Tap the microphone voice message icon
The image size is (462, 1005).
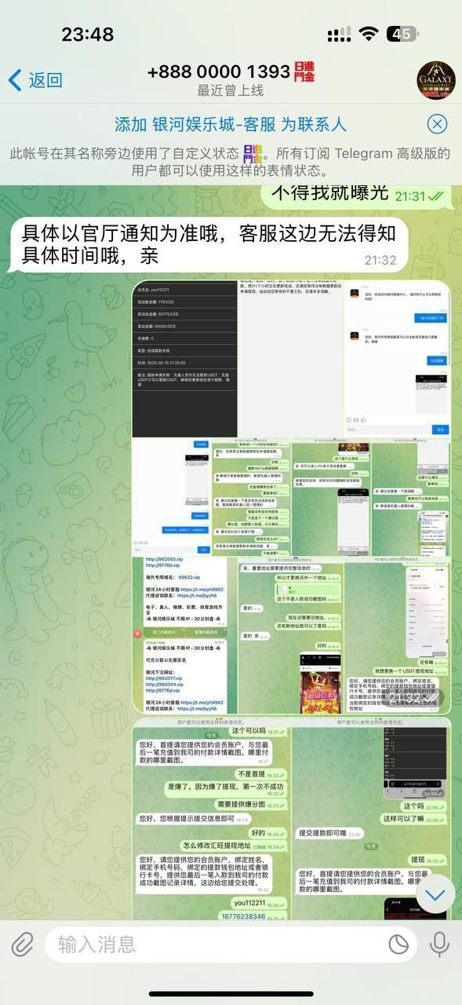440,944
